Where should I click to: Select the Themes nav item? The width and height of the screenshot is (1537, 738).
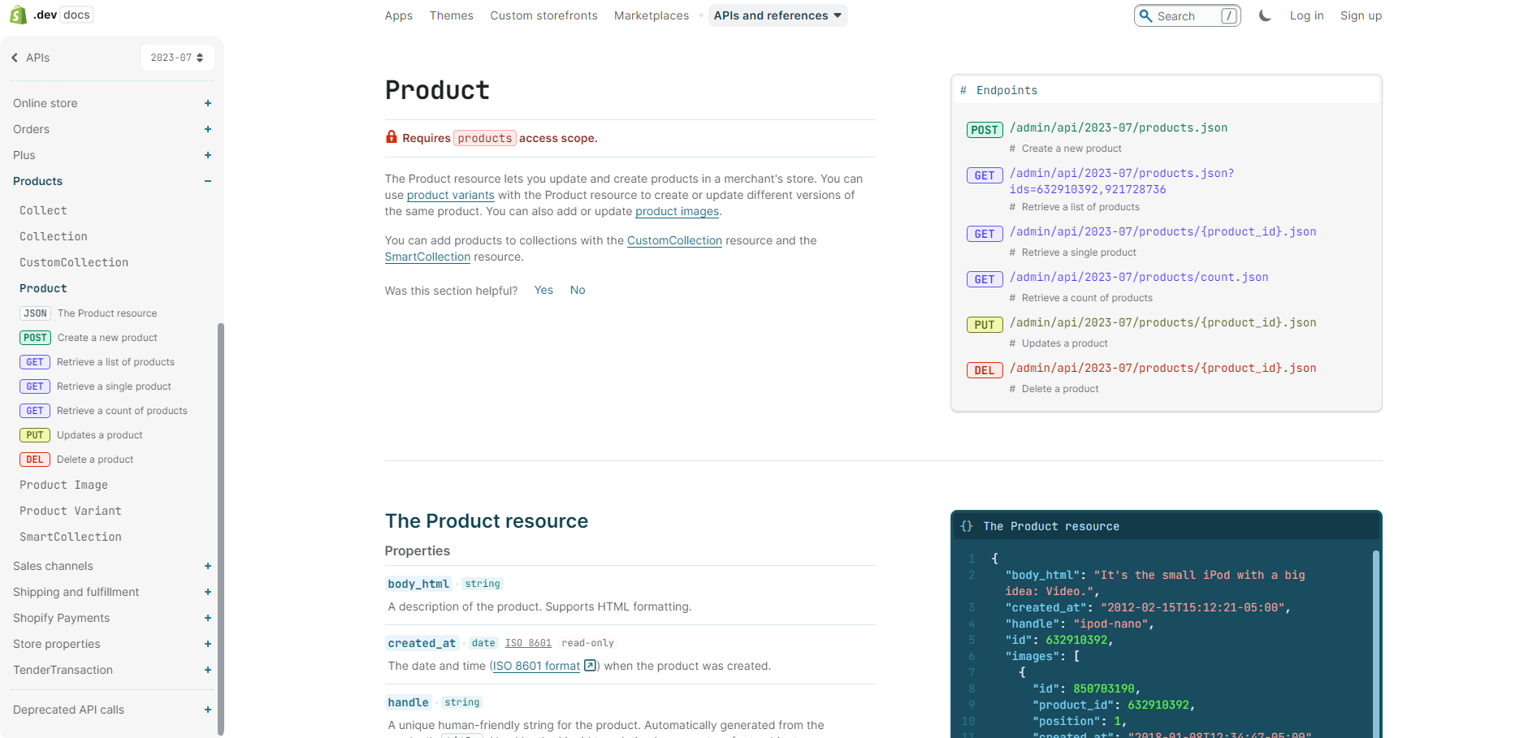pyautogui.click(x=452, y=15)
